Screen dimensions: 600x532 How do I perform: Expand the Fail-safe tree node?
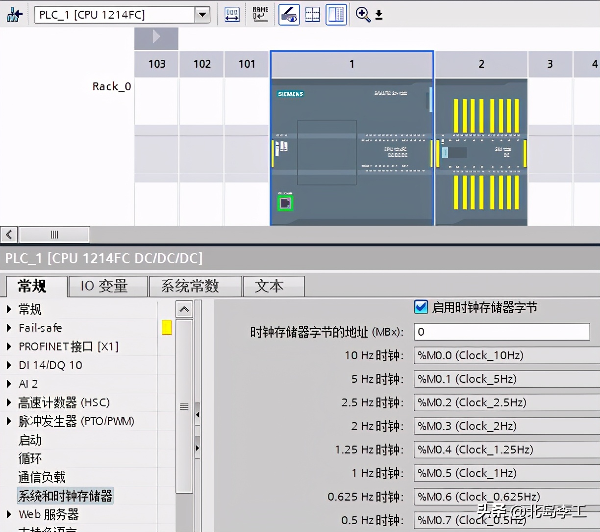pos(9,328)
